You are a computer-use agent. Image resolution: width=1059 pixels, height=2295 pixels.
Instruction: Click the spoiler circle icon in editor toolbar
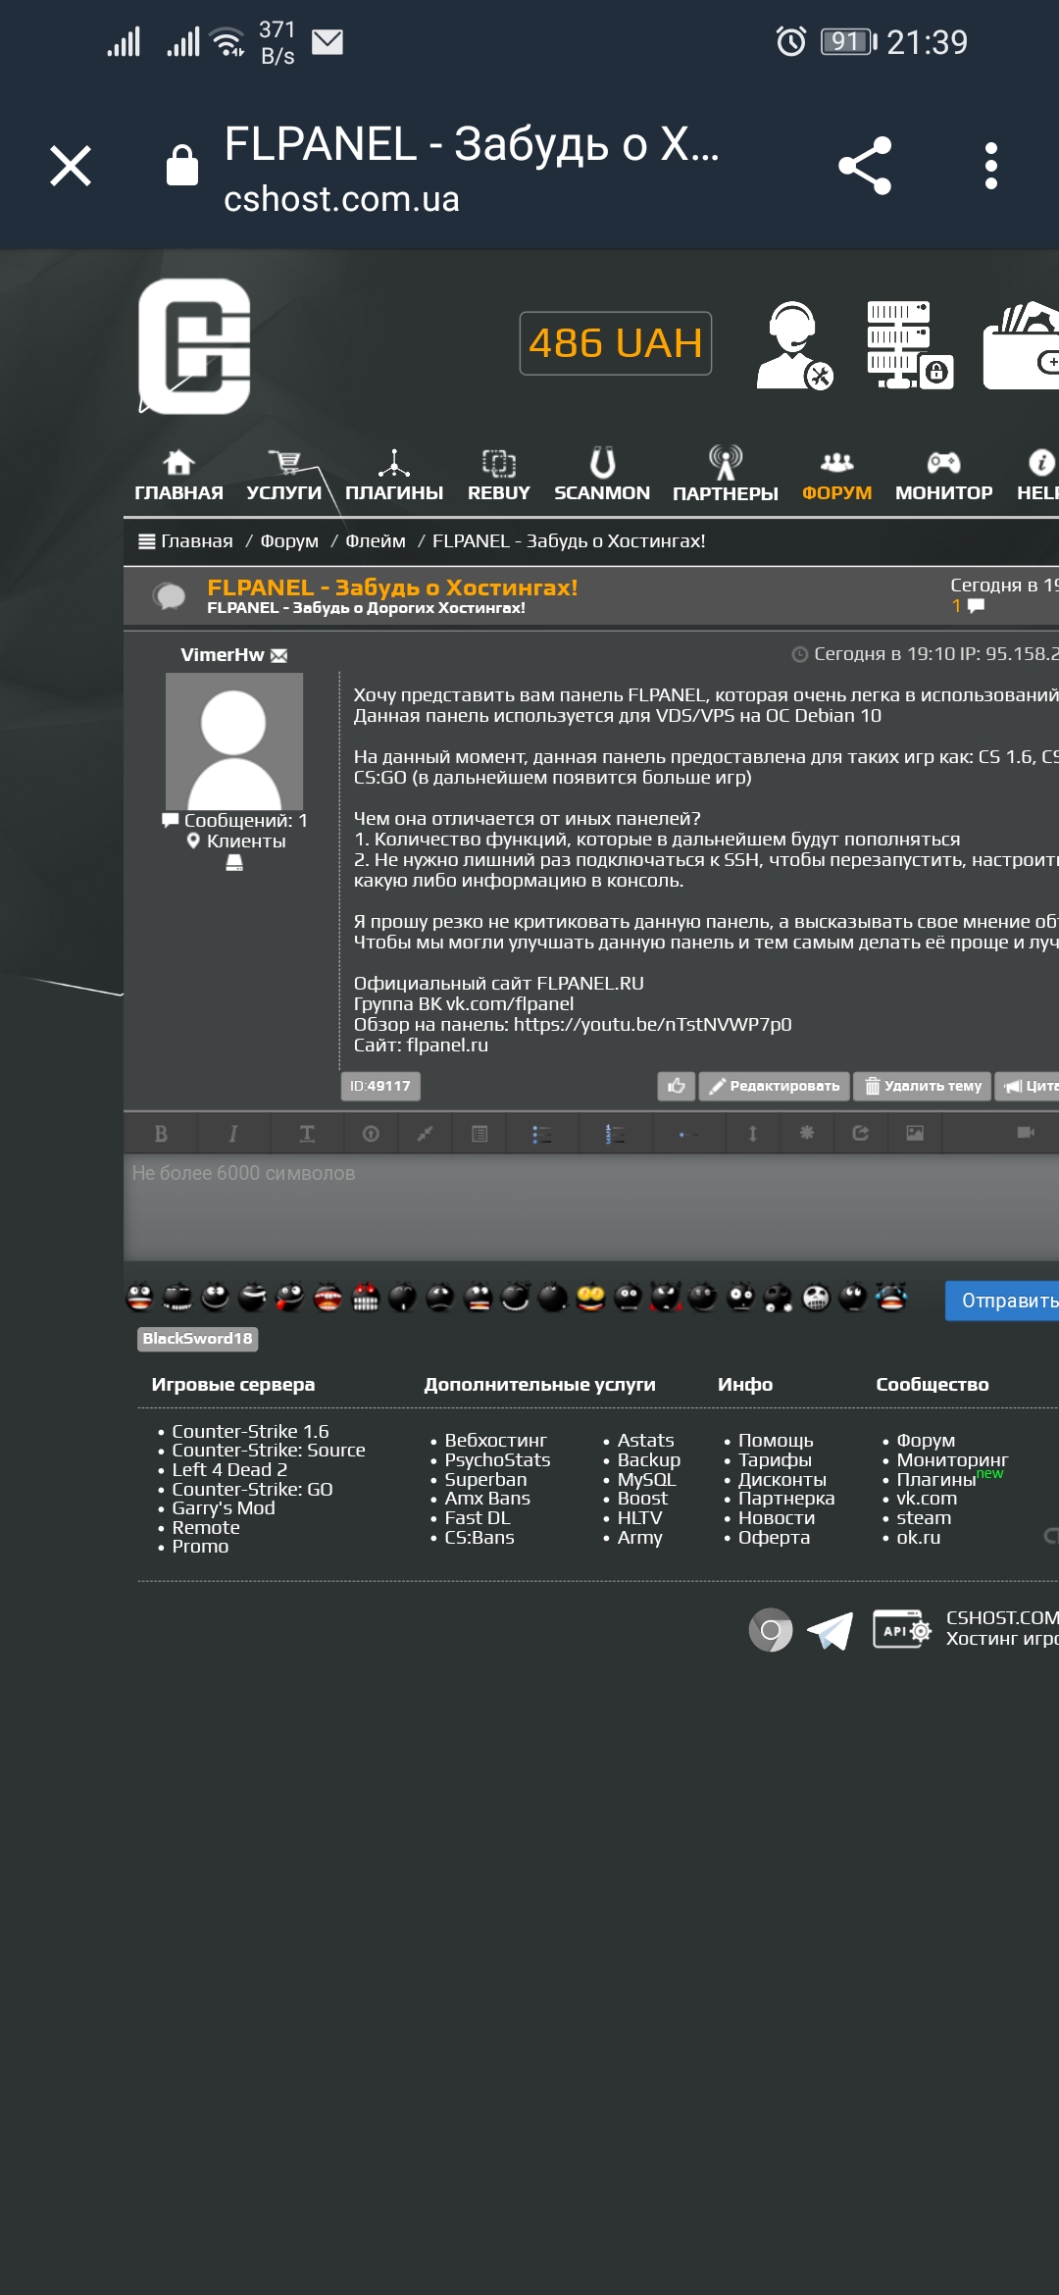coord(371,1134)
